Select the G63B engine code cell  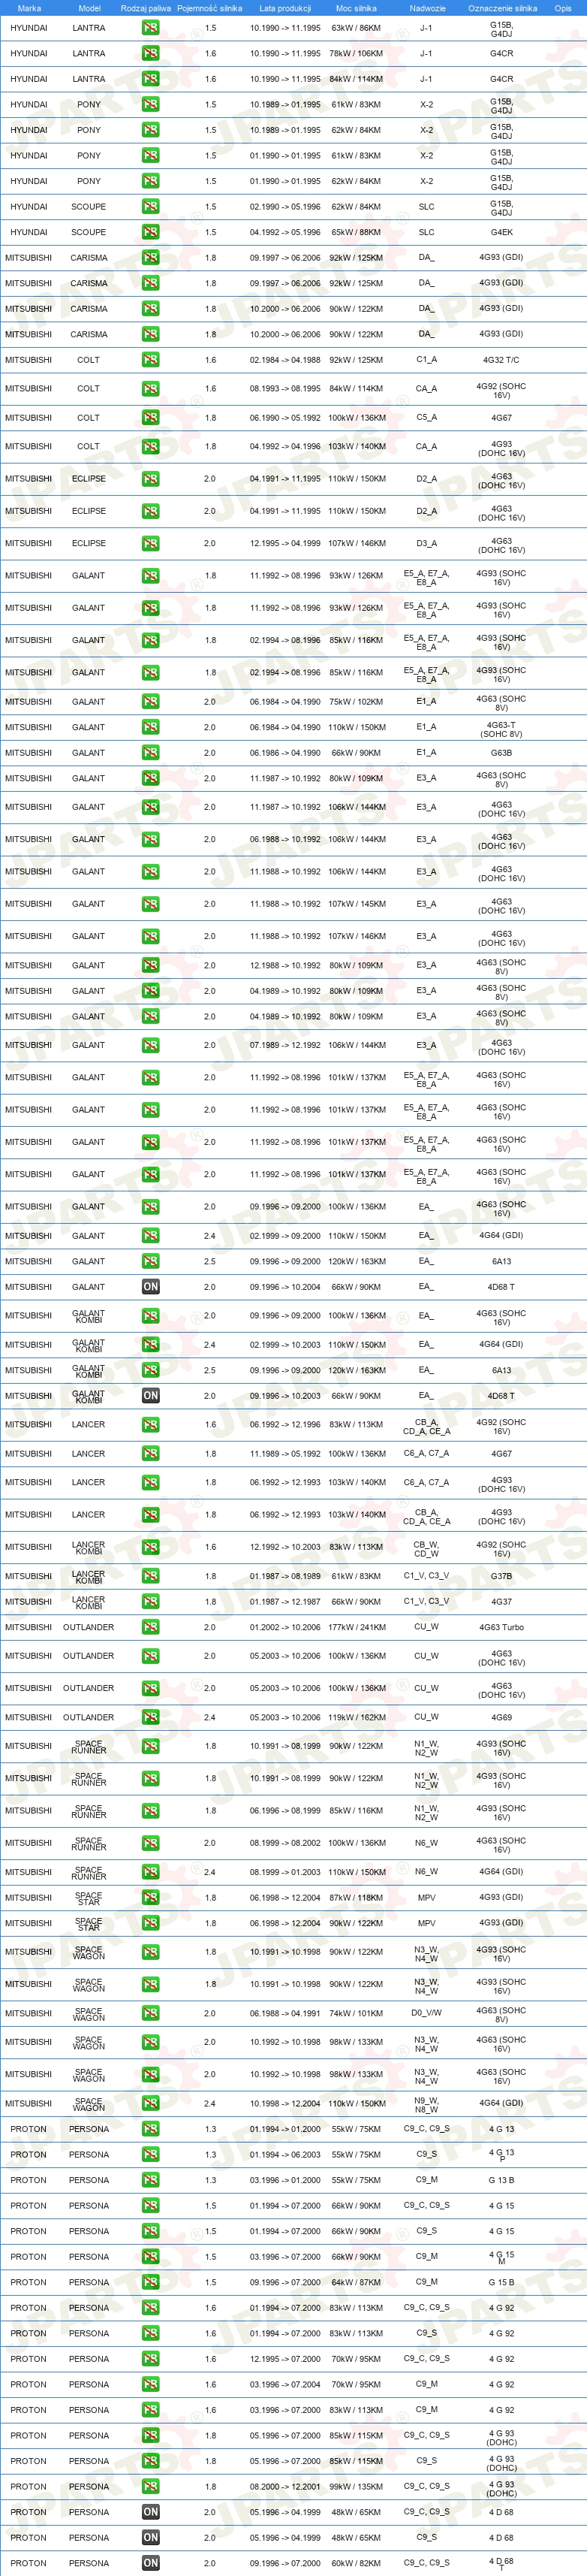pyautogui.click(x=501, y=753)
